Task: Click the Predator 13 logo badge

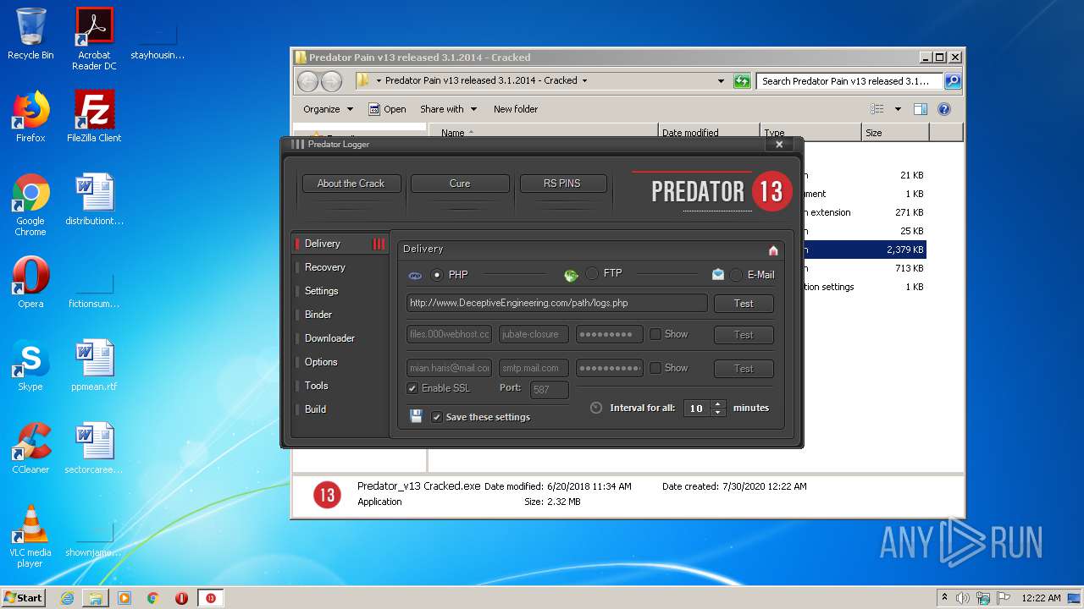Action: point(771,190)
